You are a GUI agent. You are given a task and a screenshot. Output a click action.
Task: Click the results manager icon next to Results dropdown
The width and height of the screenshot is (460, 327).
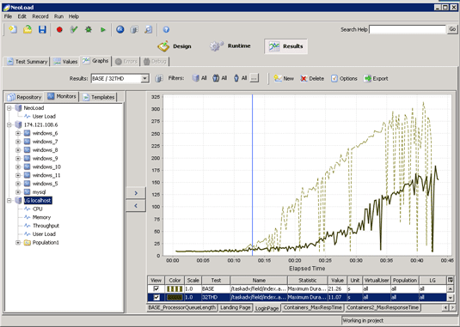[x=159, y=78]
